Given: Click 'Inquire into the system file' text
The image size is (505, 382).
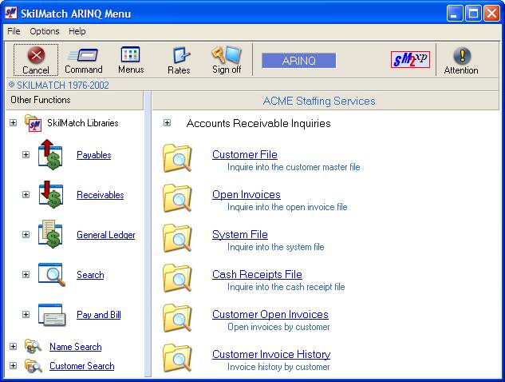Looking at the screenshot, I should tap(276, 247).
